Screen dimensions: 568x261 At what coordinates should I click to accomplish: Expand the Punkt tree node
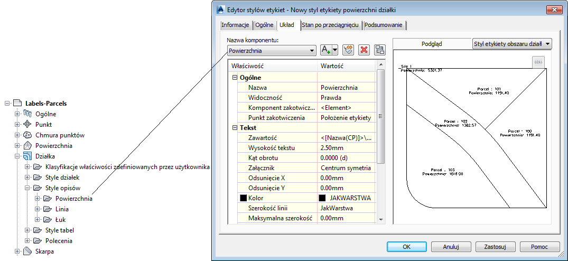point(17,125)
